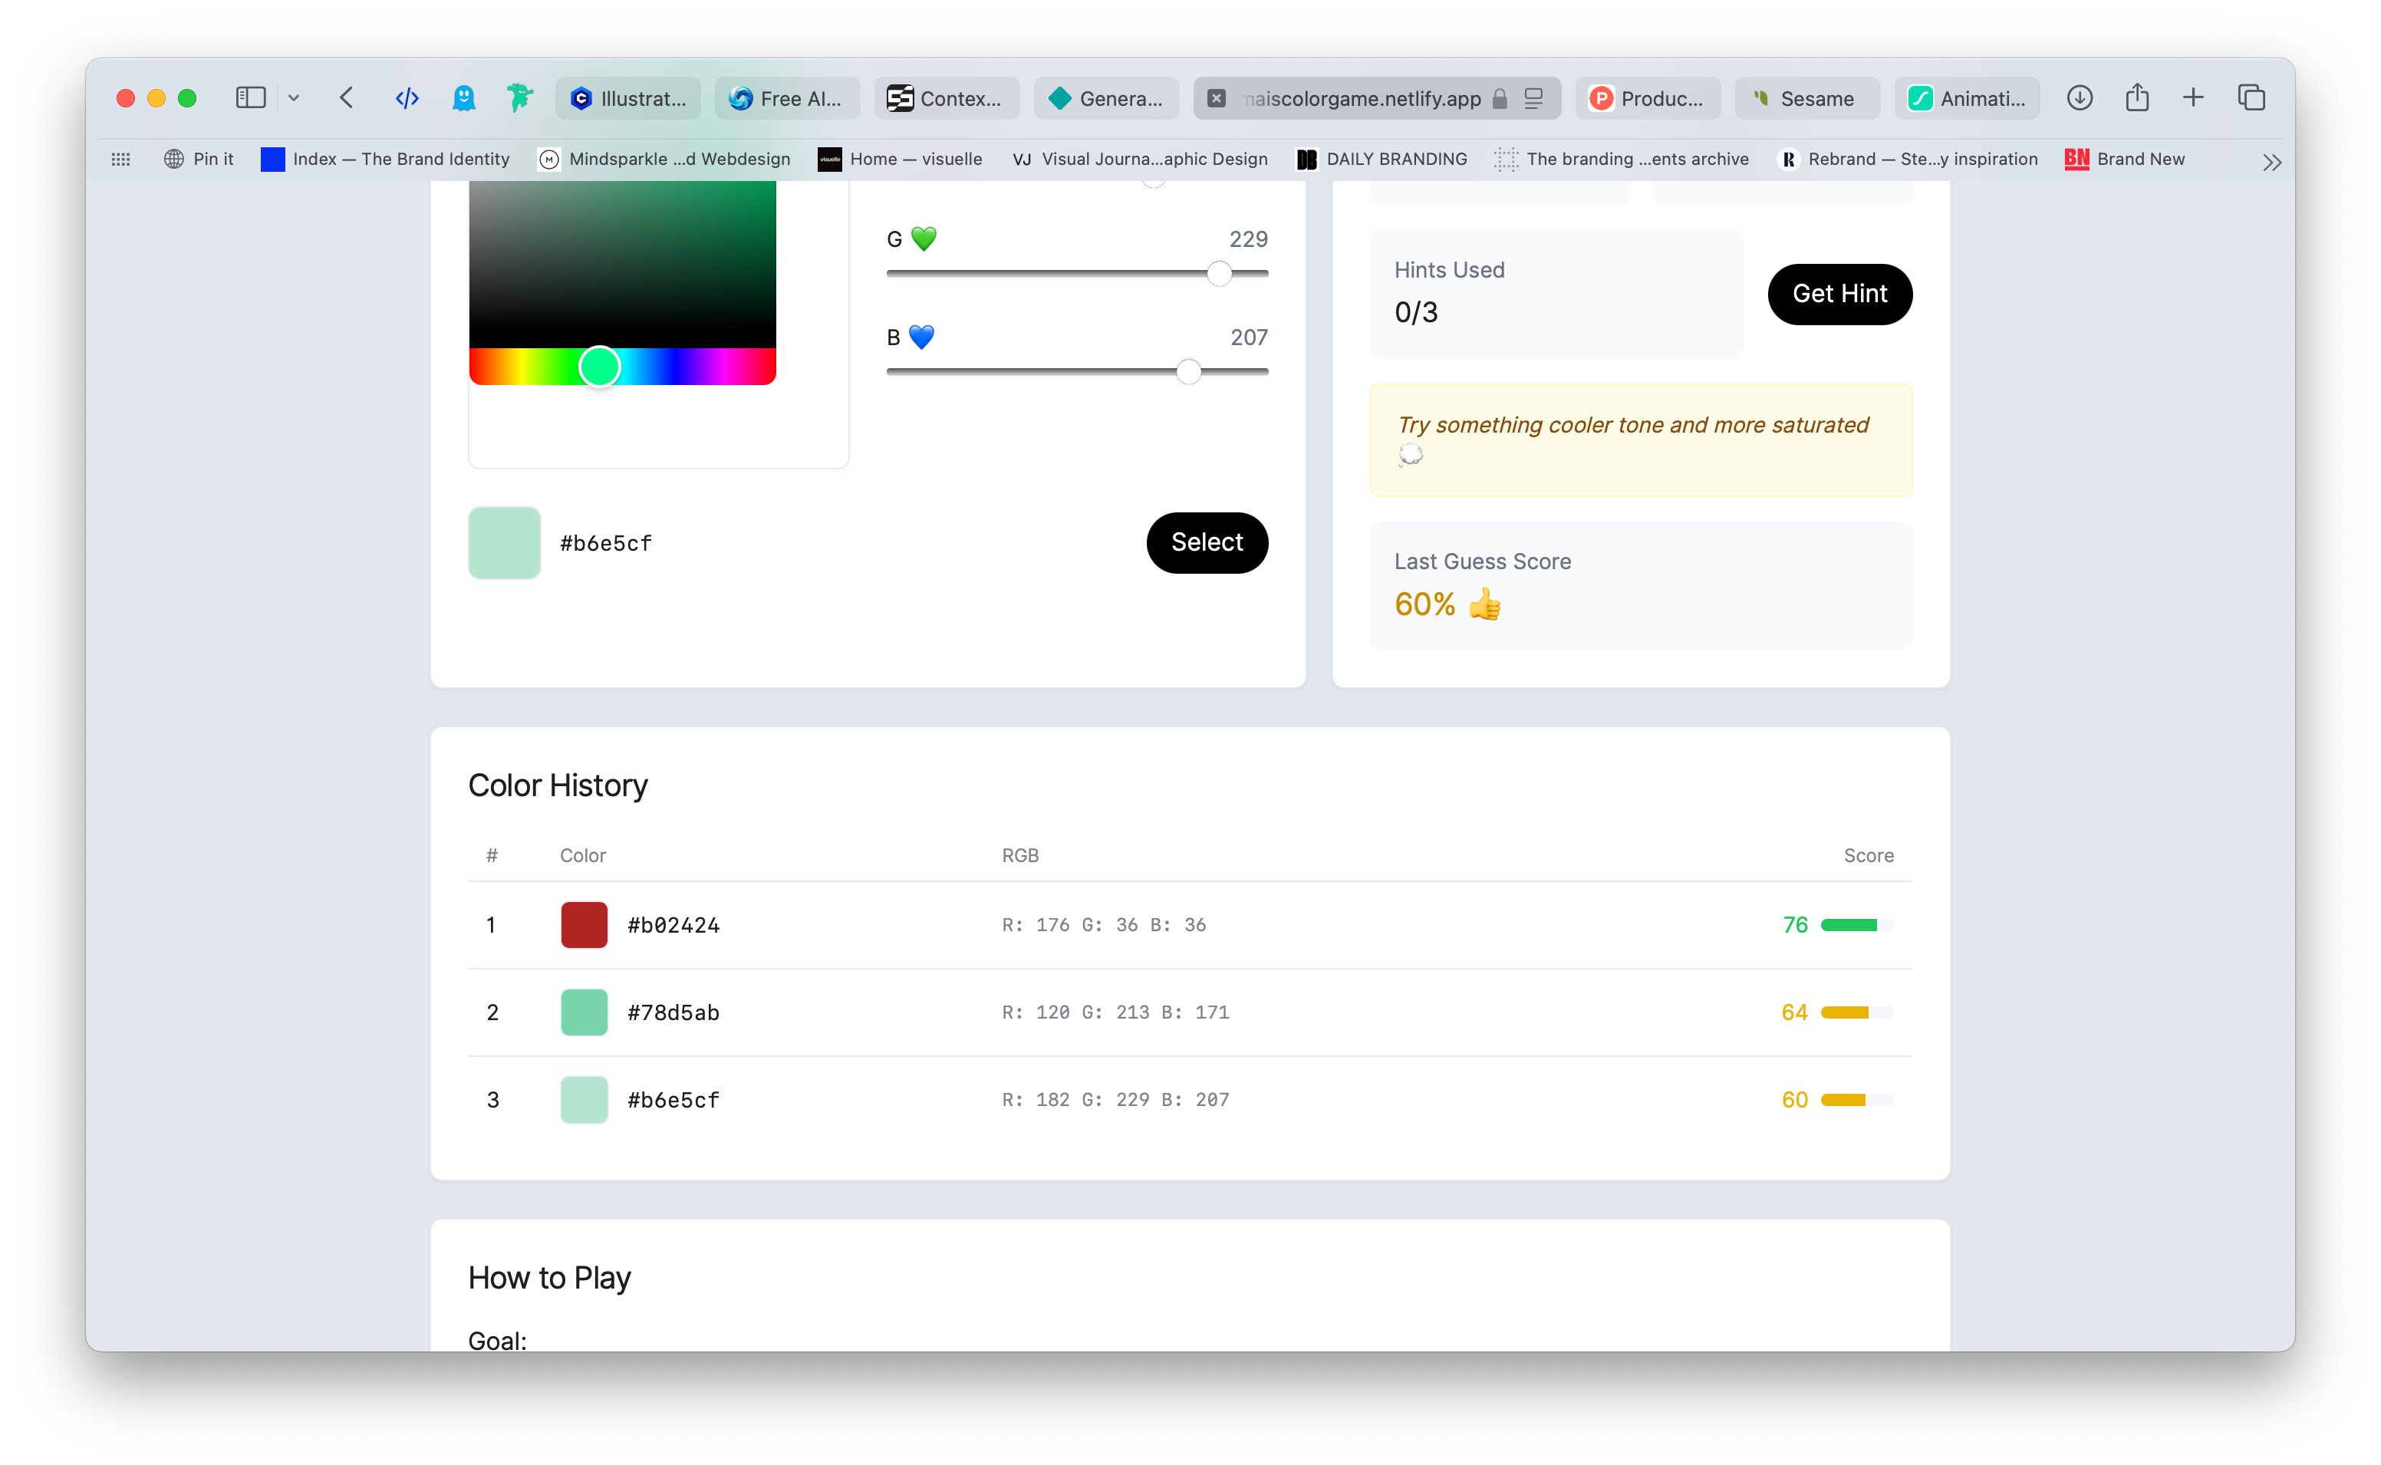Open the Brand New bookmark
Screen dimensions: 2381x1465
coord(2124,159)
